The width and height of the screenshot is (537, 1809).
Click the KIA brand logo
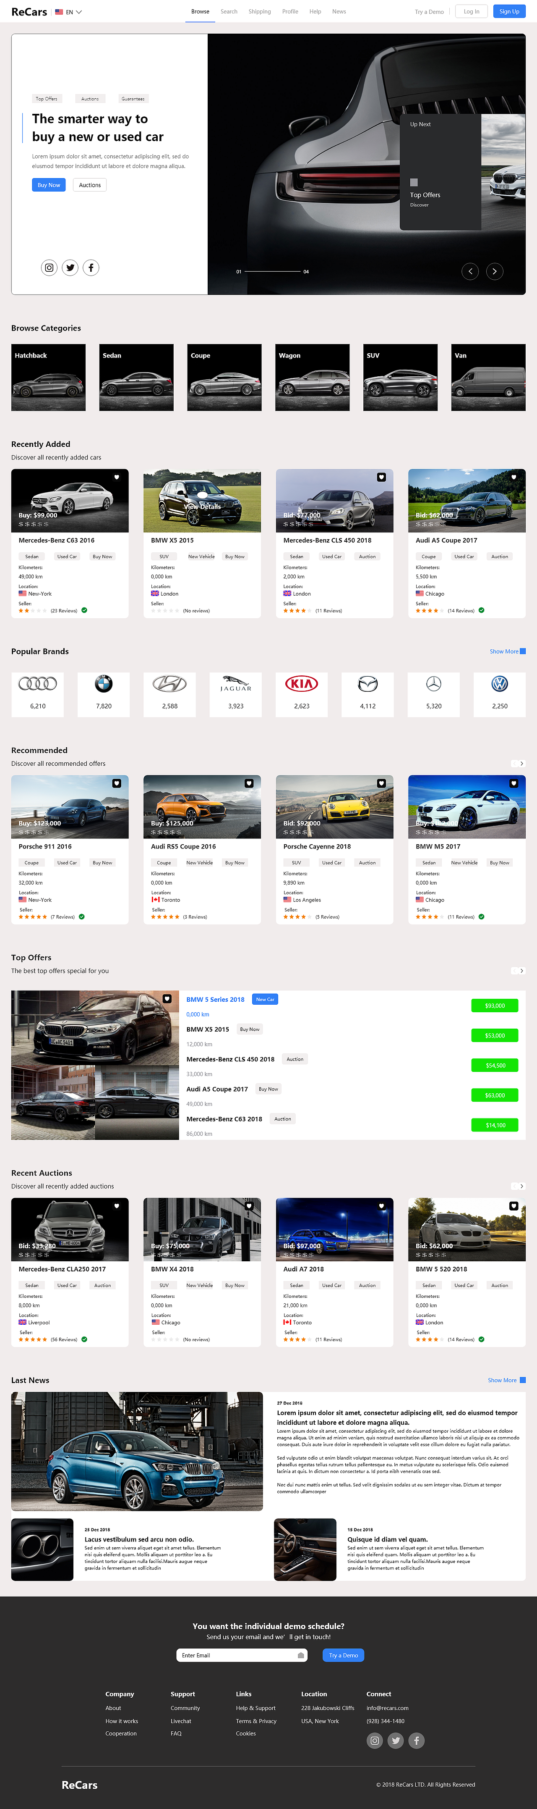coord(302,683)
